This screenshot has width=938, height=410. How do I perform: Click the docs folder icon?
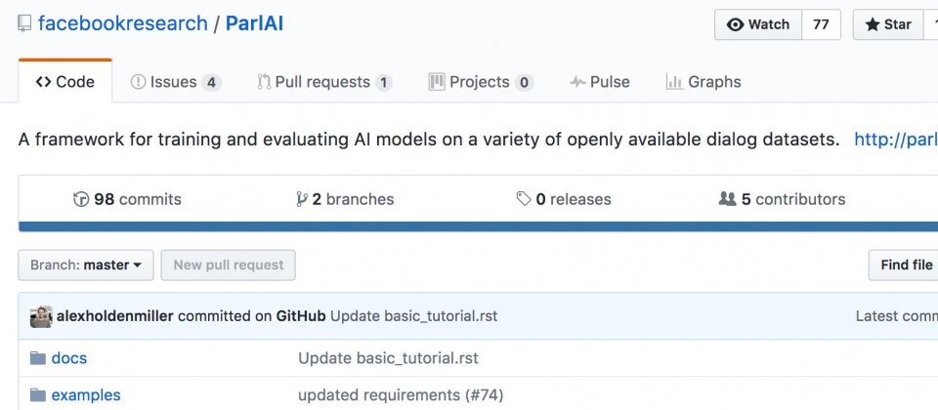(38, 358)
